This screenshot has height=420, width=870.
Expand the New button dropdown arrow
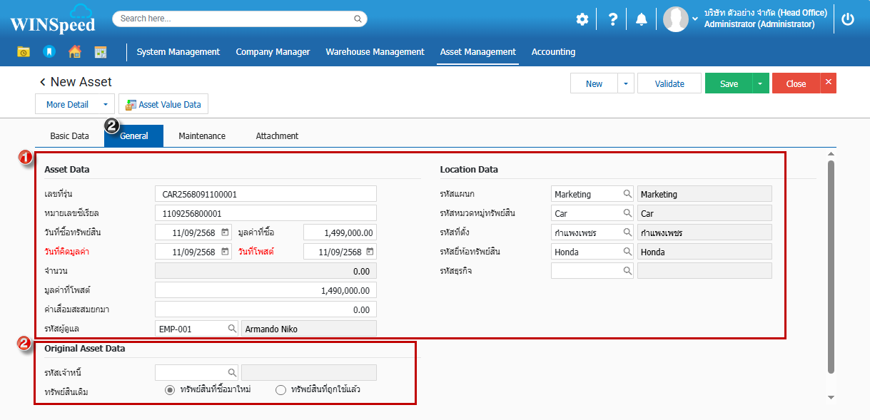point(625,83)
